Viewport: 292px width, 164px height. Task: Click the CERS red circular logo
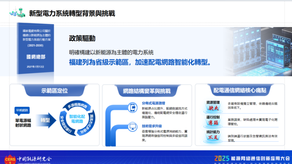8,159
